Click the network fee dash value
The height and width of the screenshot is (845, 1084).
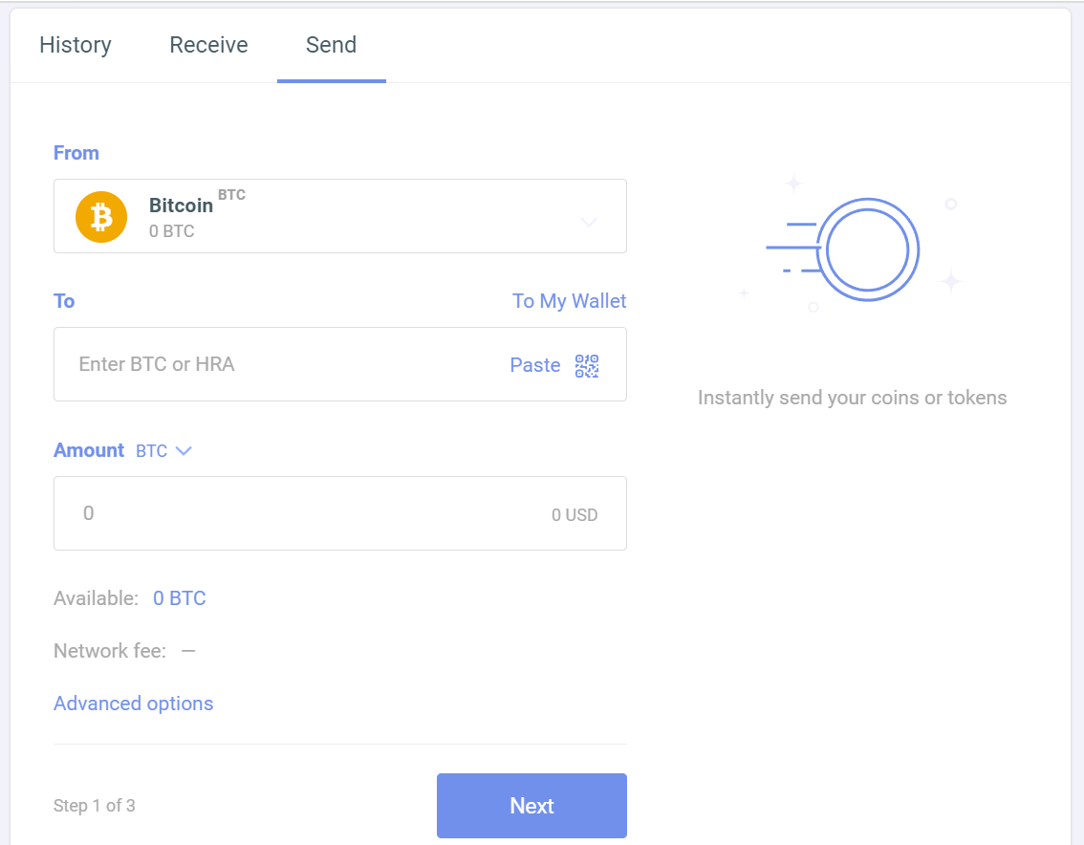click(187, 650)
